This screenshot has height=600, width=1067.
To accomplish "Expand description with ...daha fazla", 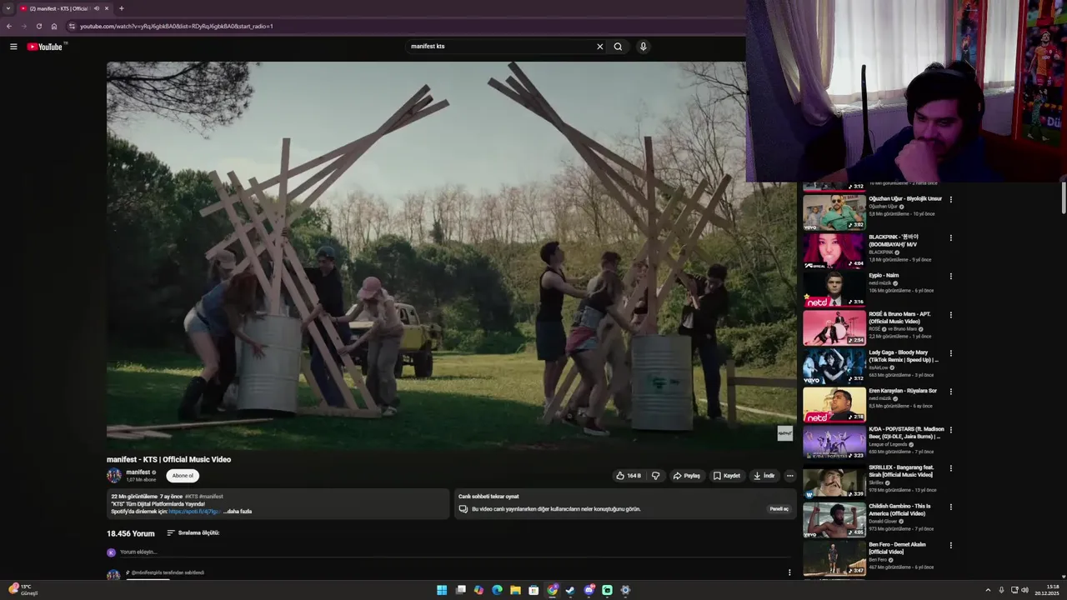I will [238, 511].
